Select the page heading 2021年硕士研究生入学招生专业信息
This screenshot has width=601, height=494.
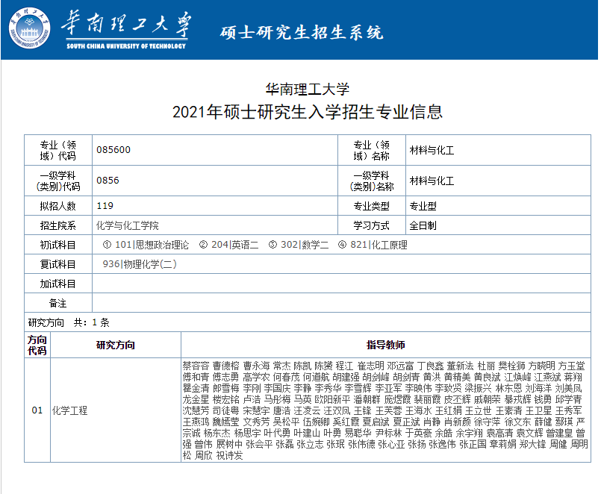(x=308, y=112)
